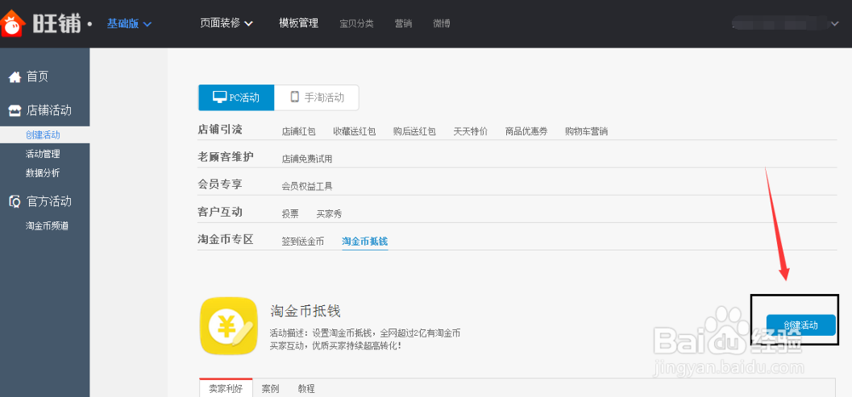Image resolution: width=852 pixels, height=397 pixels.
Task: Expand the account dropdown arrow in the top right
Action: (835, 23)
